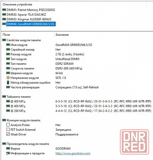Viewport: 153px width, 160px height.
Task: Select the Функции модуля памяти group heading
Action: point(23,120)
